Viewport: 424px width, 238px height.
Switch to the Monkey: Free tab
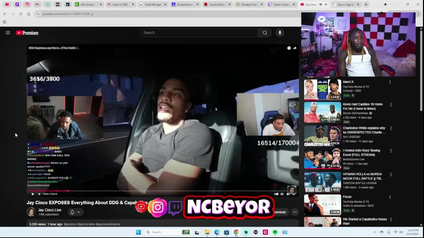pos(249,5)
